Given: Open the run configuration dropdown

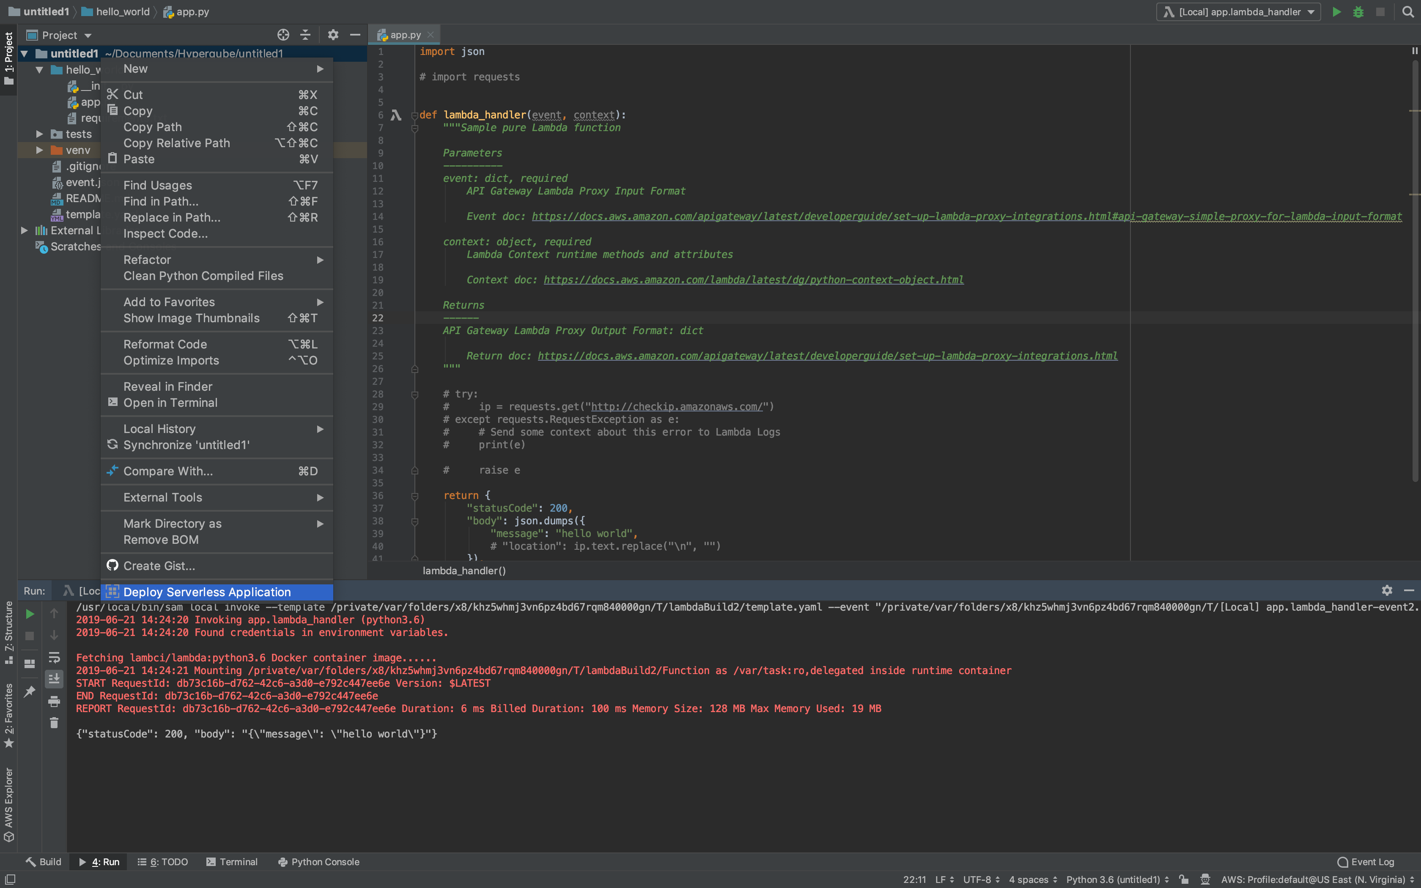Looking at the screenshot, I should [1238, 12].
